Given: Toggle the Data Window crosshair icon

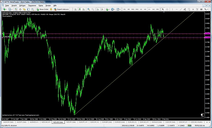Looking at the screenshot, I should tap(20, 9).
